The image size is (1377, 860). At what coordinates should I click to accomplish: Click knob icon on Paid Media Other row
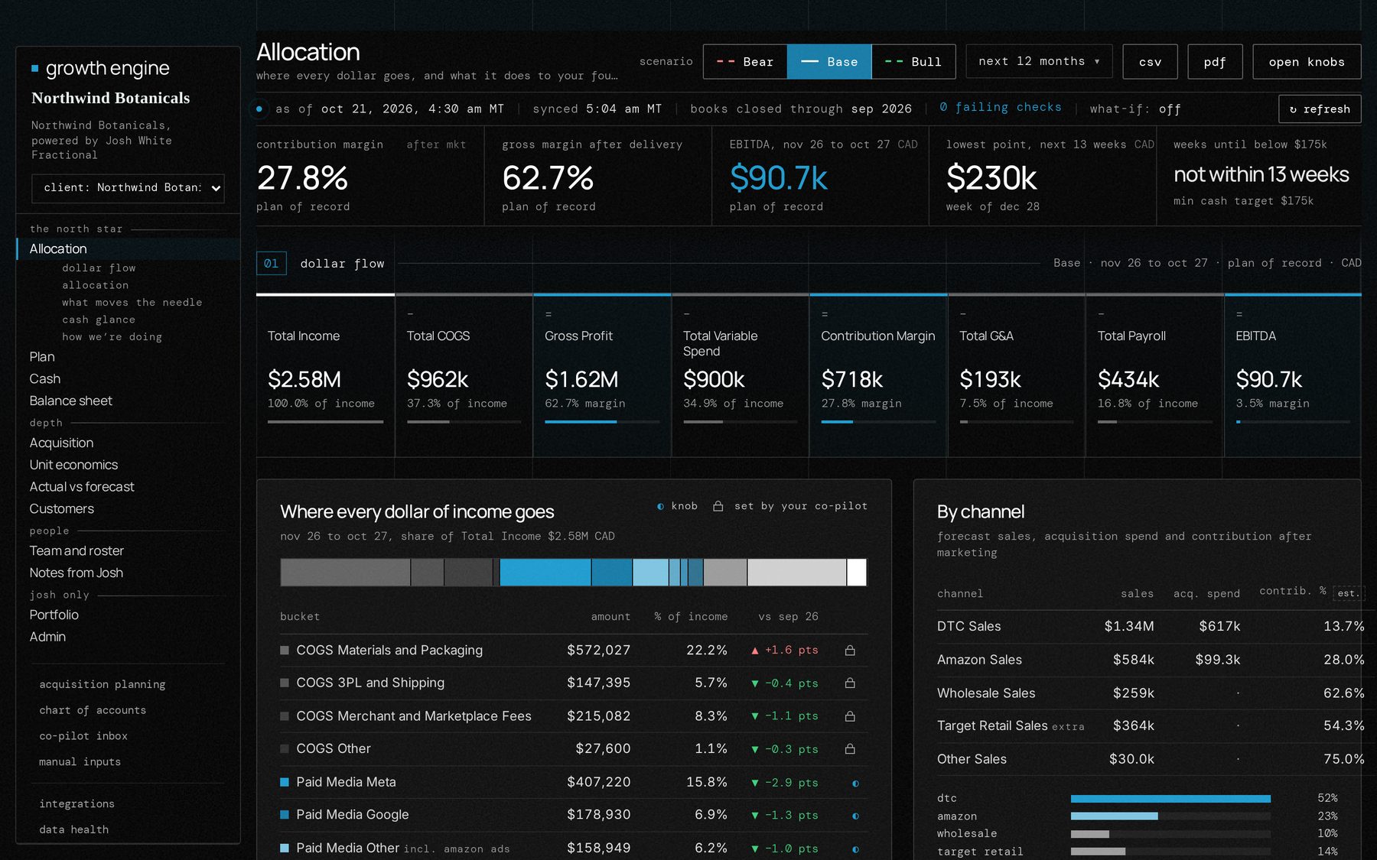855,849
